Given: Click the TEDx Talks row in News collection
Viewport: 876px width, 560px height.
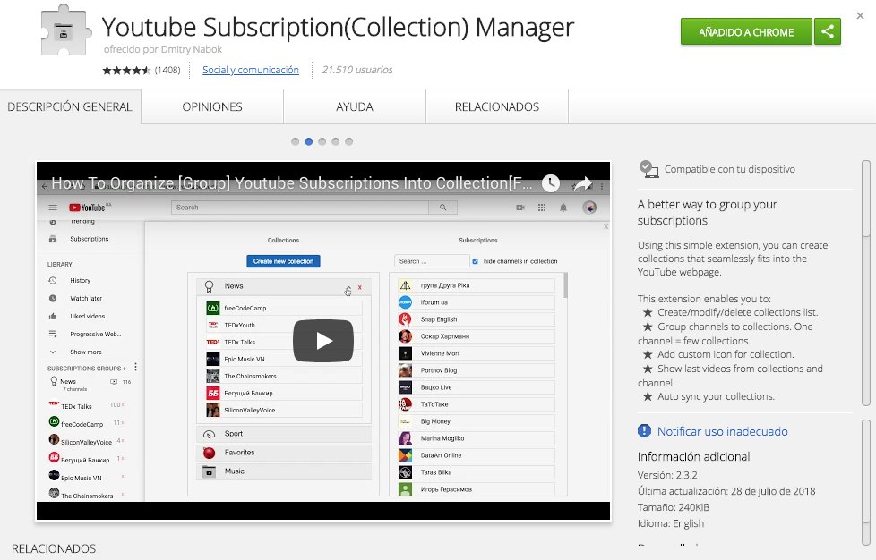Looking at the screenshot, I should tap(284, 342).
